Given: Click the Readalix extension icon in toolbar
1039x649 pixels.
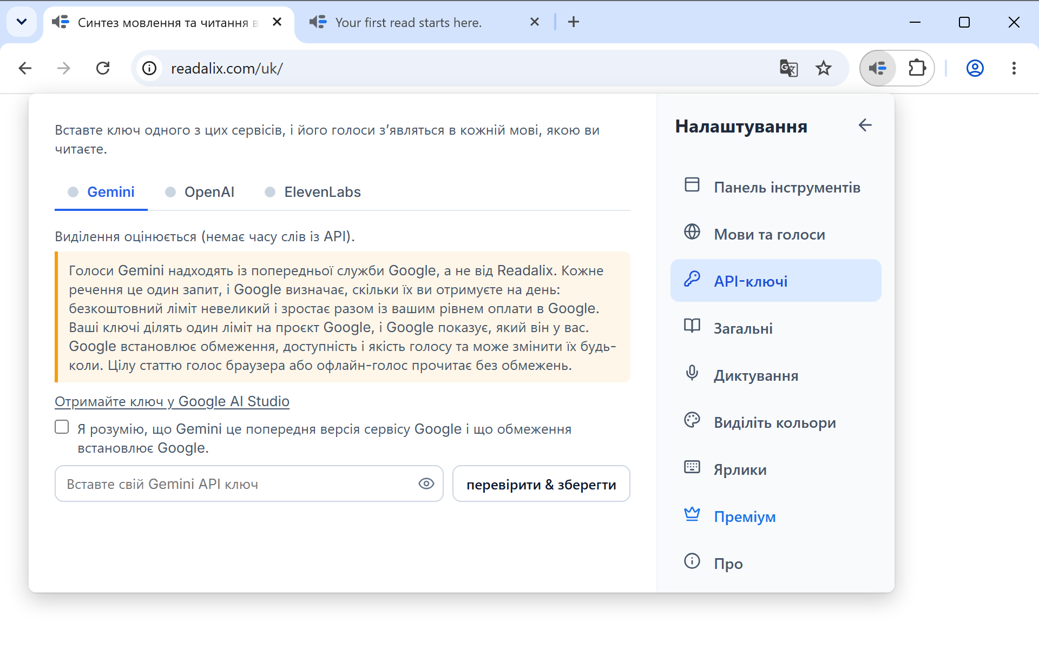Looking at the screenshot, I should (878, 68).
